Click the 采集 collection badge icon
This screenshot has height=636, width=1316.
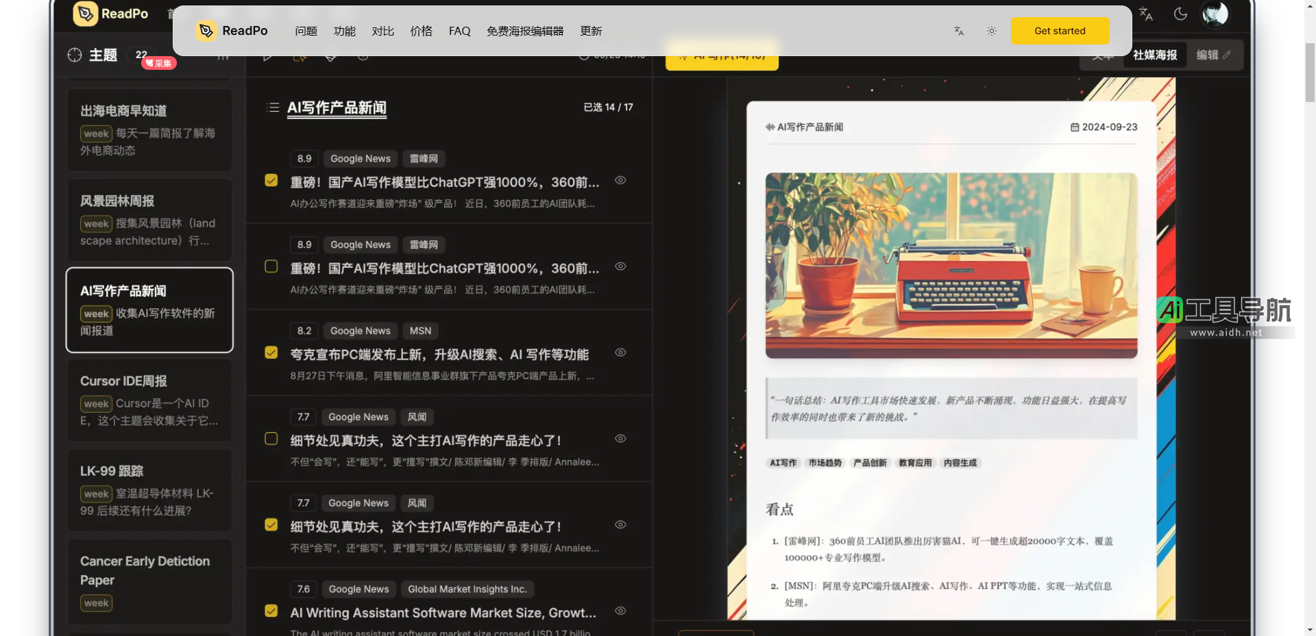pyautogui.click(x=158, y=63)
